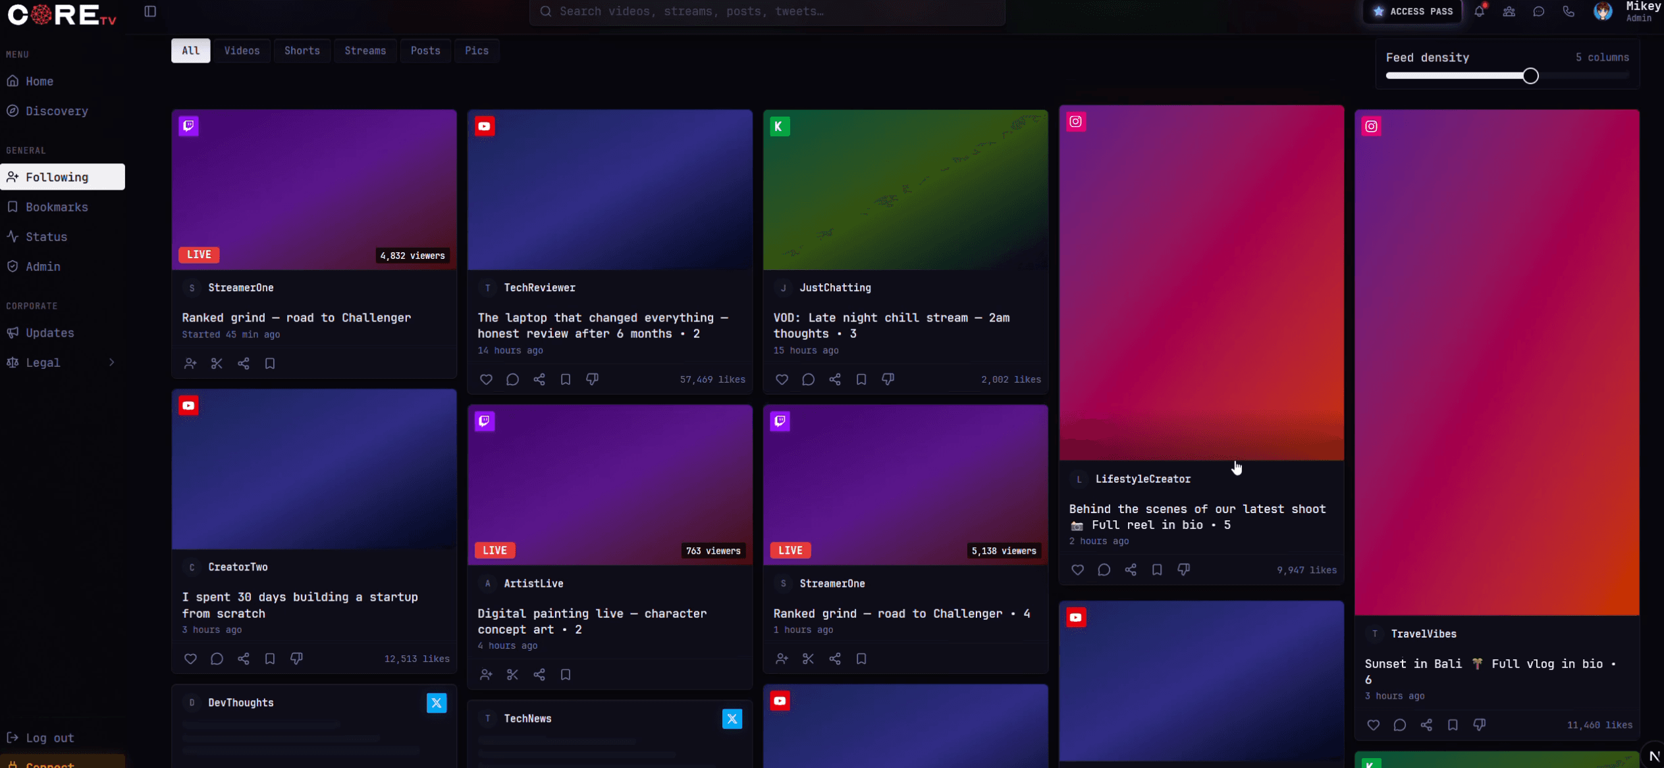Share LifestyleCreator's post via the share icon
Screen dimensions: 1664x768
click(x=1131, y=570)
